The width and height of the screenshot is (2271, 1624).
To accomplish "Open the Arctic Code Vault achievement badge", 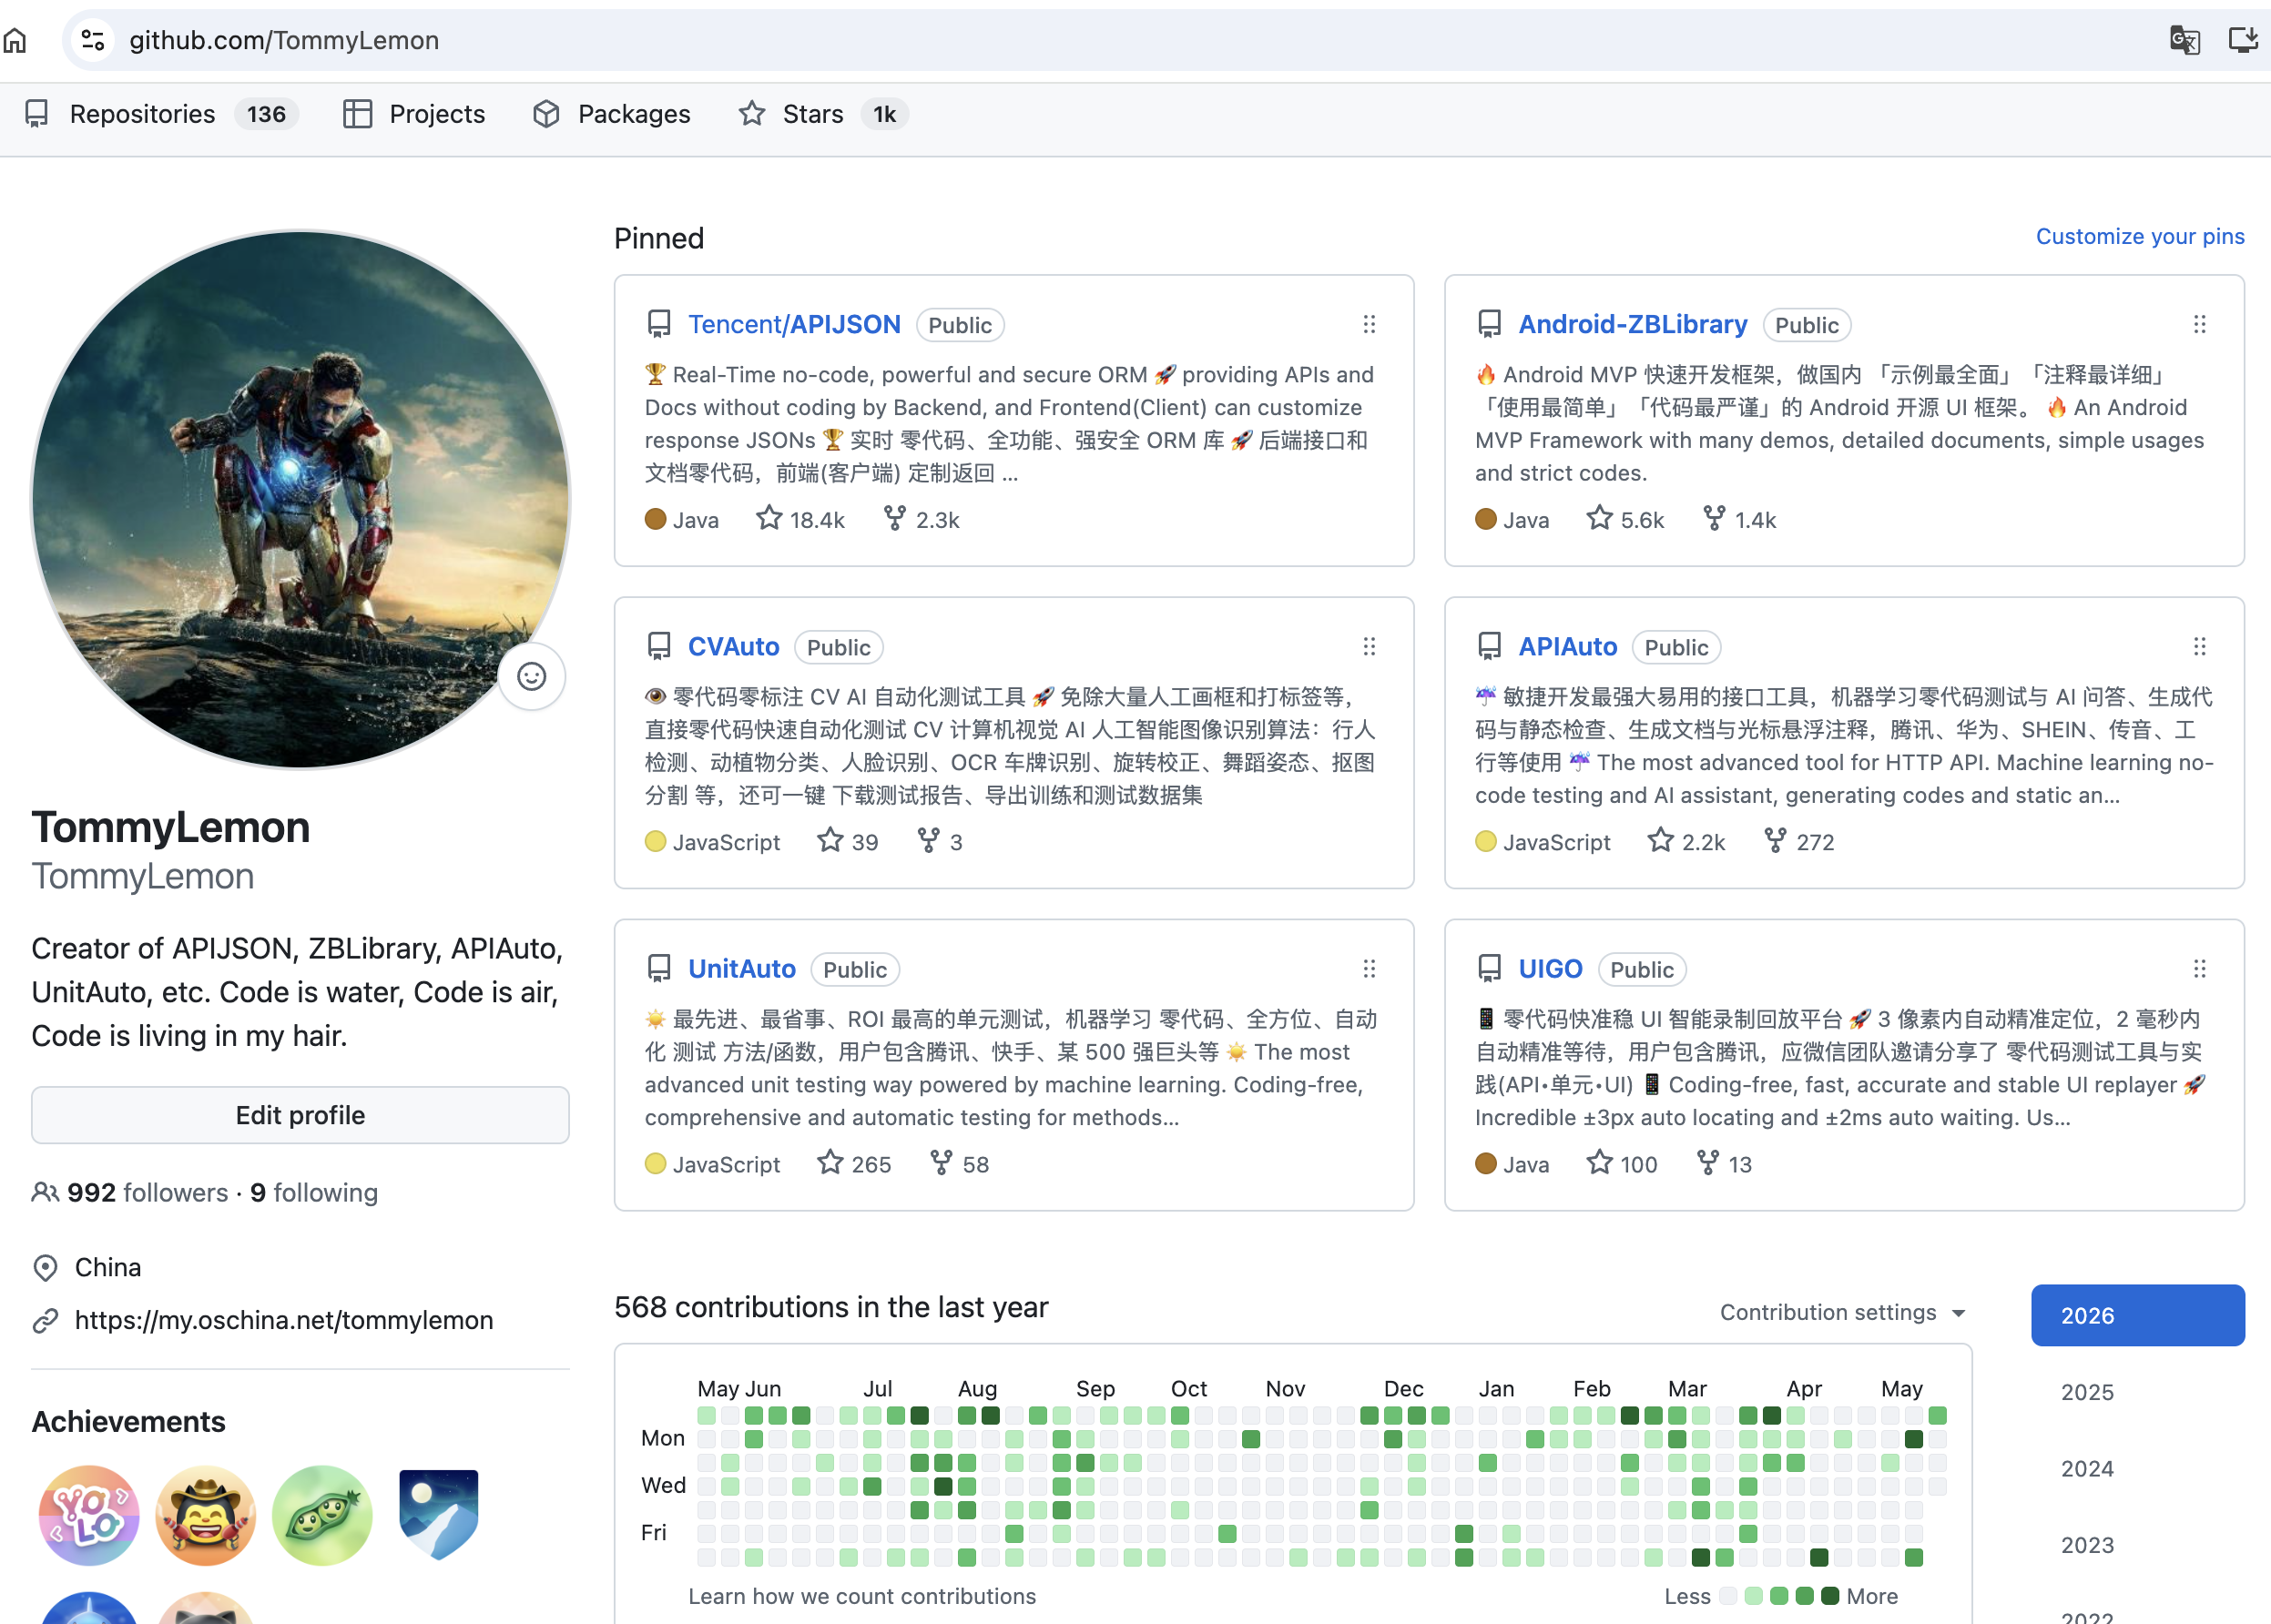I will (x=438, y=1515).
